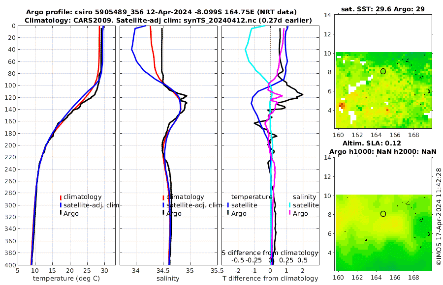Click the 'salinity' x-axis label
This screenshot has width=443, height=285.
point(168,279)
